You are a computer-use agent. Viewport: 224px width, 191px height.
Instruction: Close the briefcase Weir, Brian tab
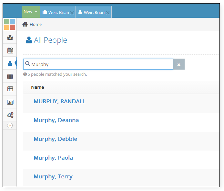coord(72,13)
